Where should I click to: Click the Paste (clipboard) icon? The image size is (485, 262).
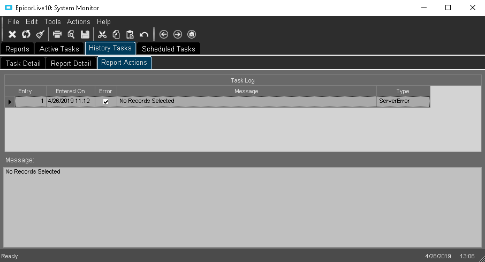pyautogui.click(x=130, y=34)
